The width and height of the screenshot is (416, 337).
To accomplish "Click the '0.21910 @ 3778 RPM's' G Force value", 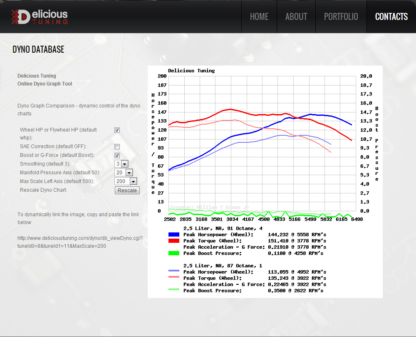I will coord(297,247).
